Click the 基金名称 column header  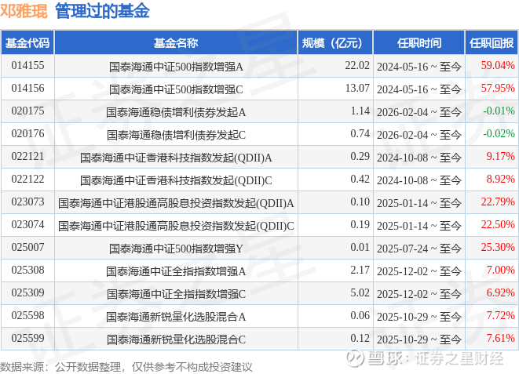(x=176, y=42)
